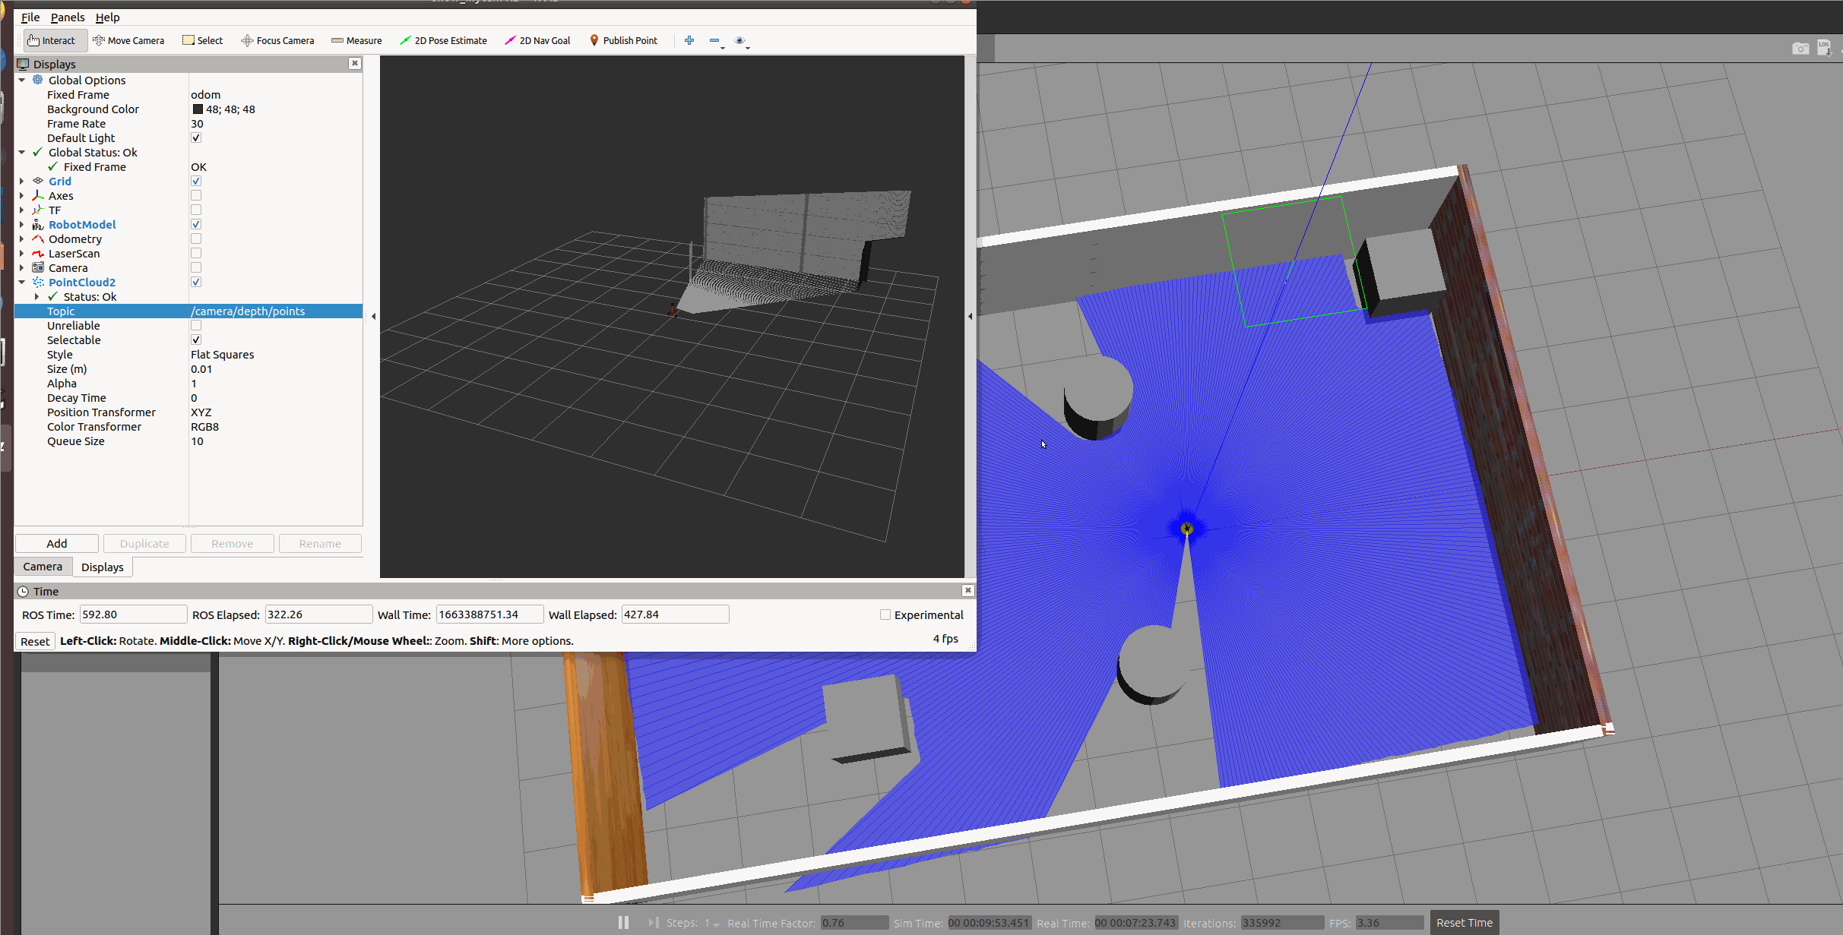Open the Panels menu
Image resolution: width=1843 pixels, height=935 pixels.
click(x=68, y=17)
